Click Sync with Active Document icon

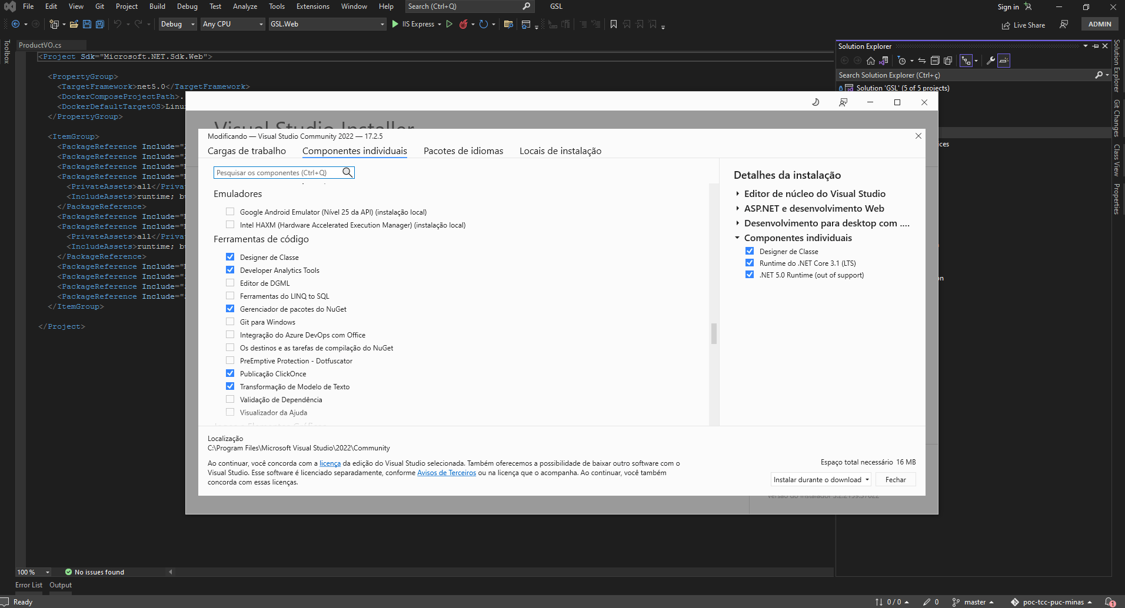click(x=922, y=61)
